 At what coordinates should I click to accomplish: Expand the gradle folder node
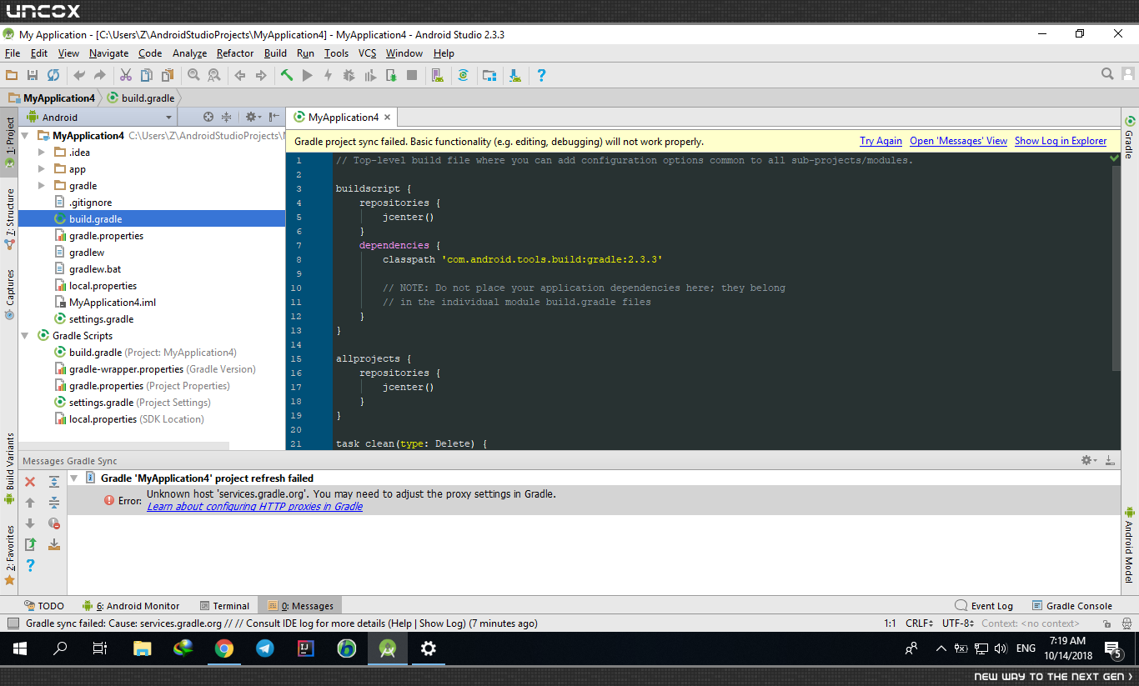click(x=42, y=186)
